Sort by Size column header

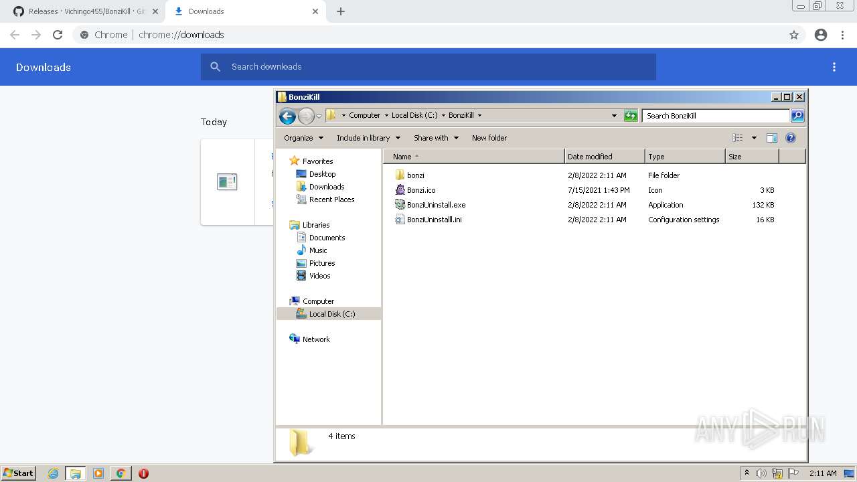752,157
